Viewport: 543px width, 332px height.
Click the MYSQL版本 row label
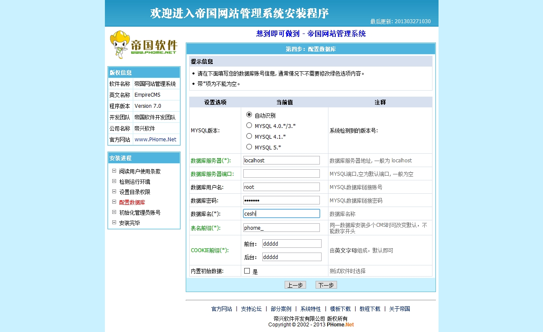pyautogui.click(x=205, y=131)
